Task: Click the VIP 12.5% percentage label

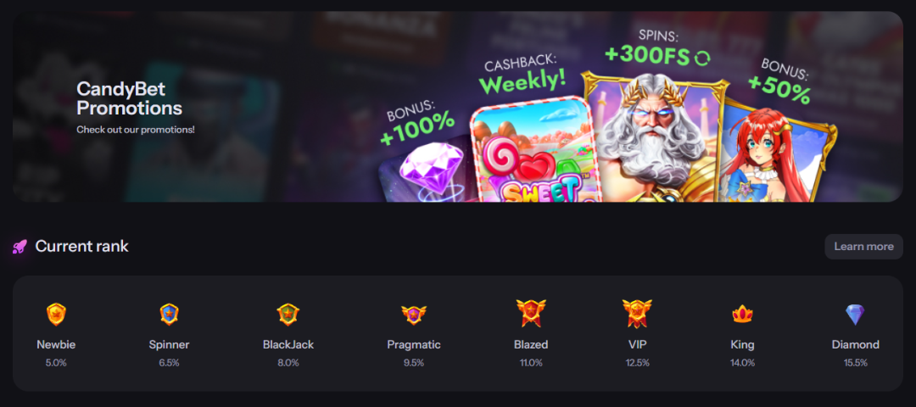Action: (x=637, y=363)
